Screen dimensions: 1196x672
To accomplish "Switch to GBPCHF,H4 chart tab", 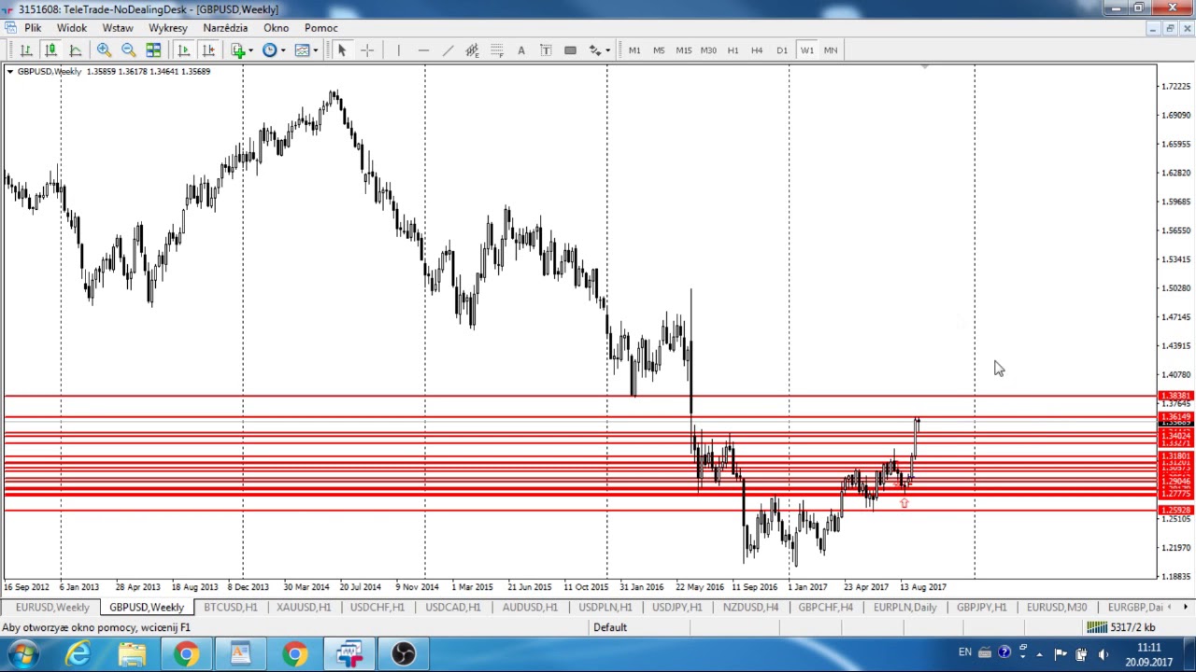I will click(x=826, y=608).
